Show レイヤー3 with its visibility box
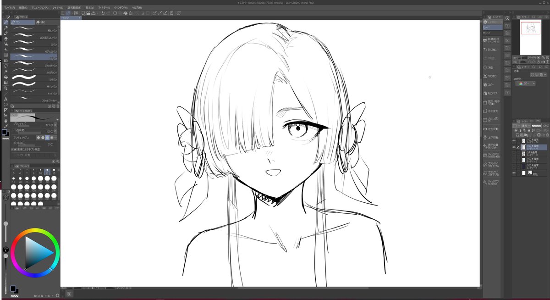 514,153
